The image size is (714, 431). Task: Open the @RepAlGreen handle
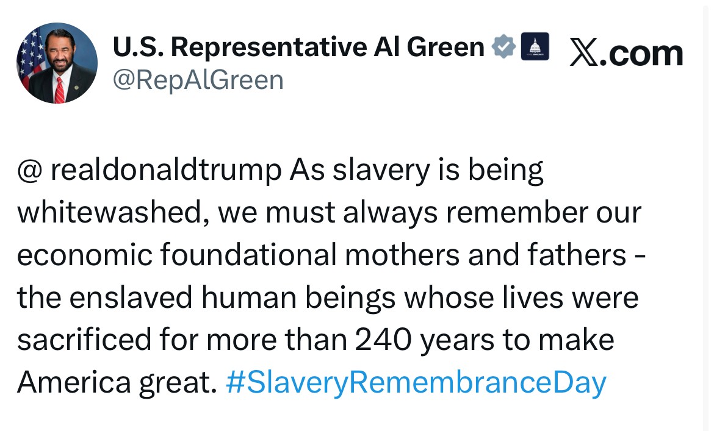[198, 80]
